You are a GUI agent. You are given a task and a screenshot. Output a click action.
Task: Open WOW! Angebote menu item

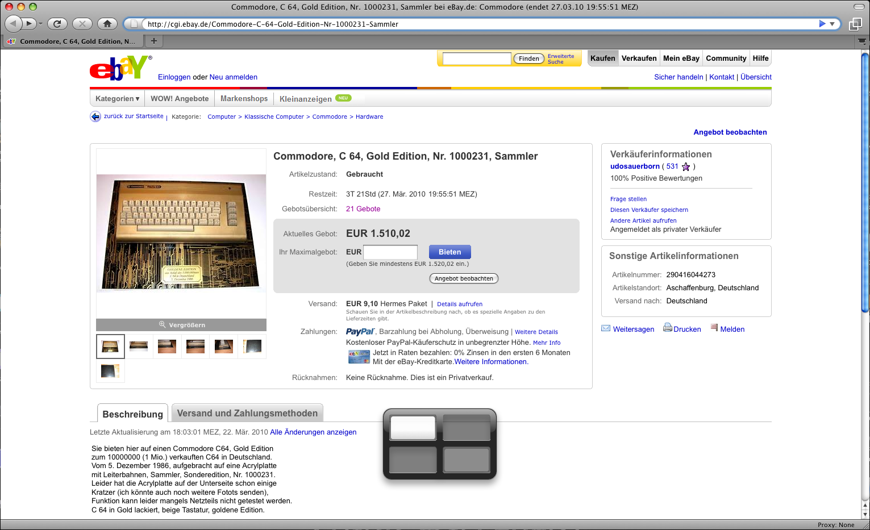point(180,99)
